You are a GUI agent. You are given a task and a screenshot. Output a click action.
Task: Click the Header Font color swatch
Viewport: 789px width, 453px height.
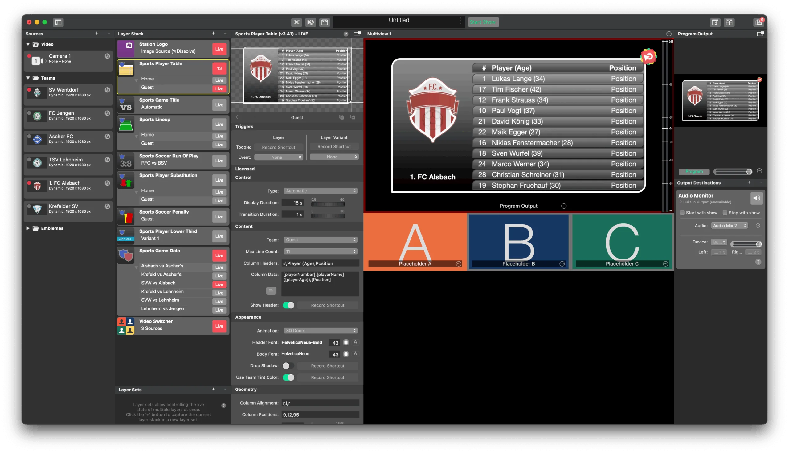pyautogui.click(x=346, y=342)
